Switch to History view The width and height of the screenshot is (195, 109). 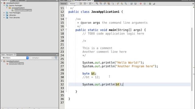(x=73, y=4)
